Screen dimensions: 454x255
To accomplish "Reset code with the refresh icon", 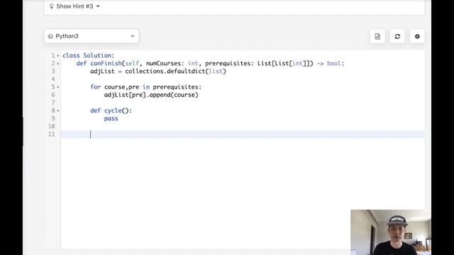I will point(397,36).
